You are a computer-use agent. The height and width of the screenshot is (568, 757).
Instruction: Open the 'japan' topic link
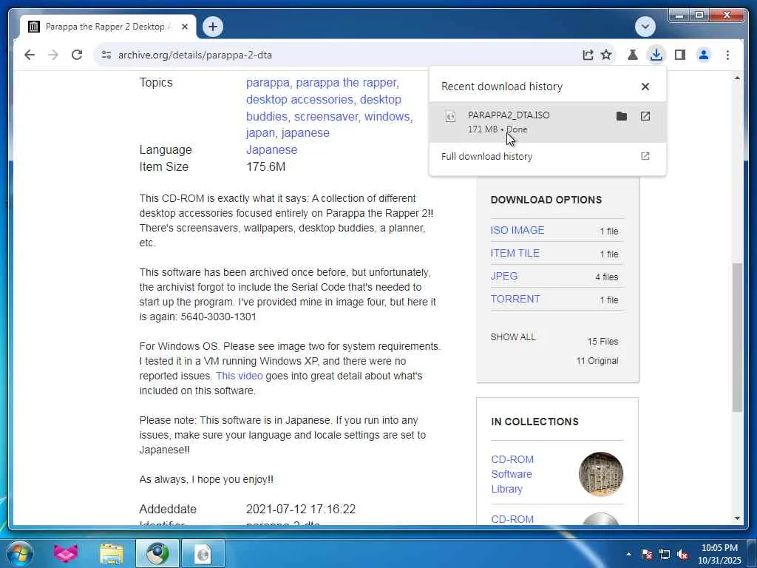click(259, 133)
